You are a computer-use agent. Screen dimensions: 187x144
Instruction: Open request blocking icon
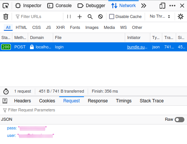[100, 16]
